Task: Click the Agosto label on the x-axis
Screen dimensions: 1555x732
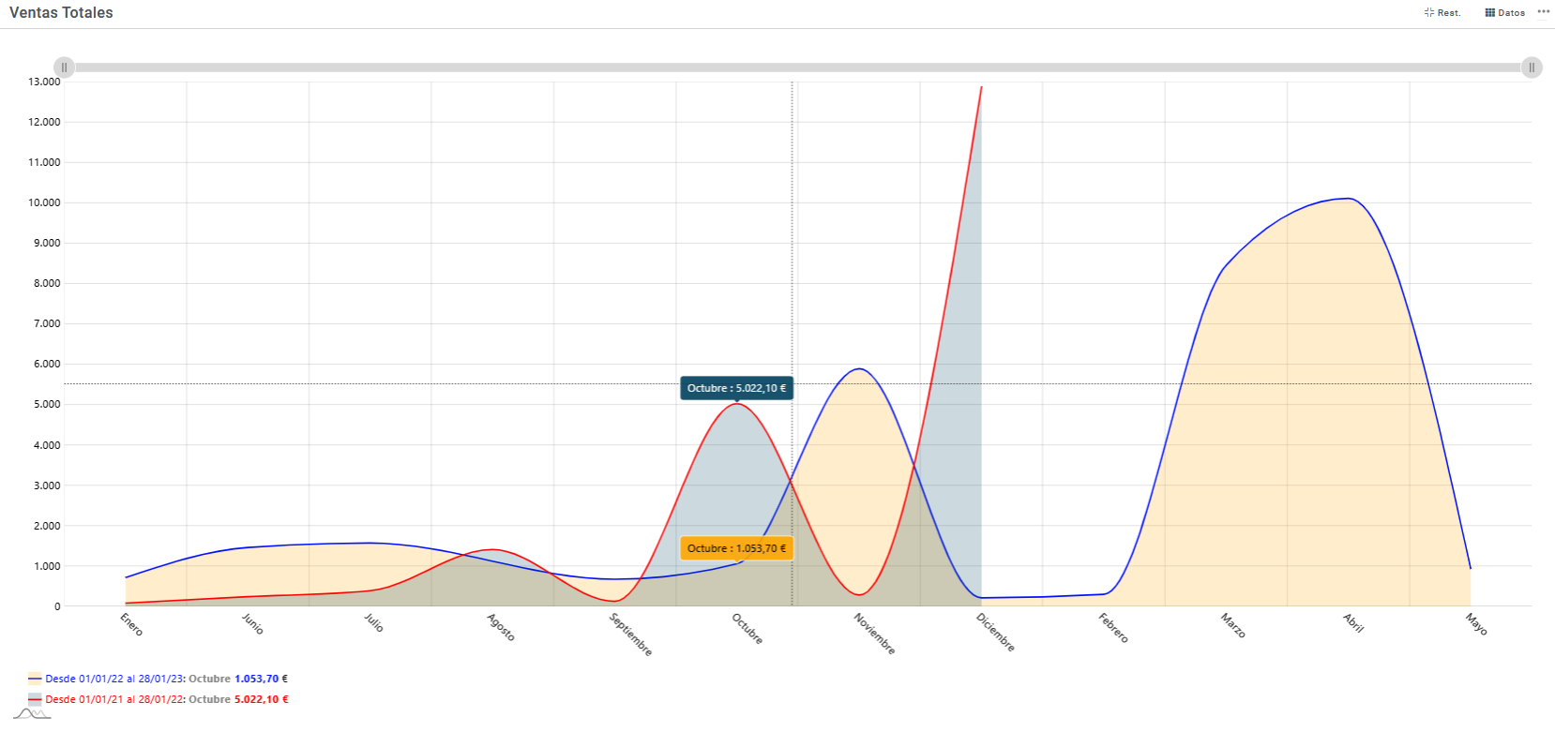Action: (x=501, y=627)
